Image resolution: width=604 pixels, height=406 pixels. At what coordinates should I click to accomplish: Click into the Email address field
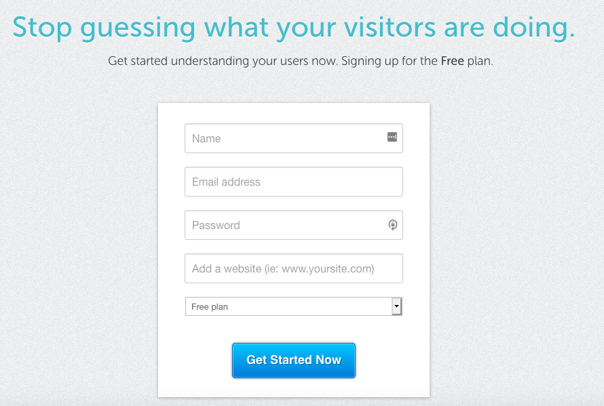click(x=293, y=182)
